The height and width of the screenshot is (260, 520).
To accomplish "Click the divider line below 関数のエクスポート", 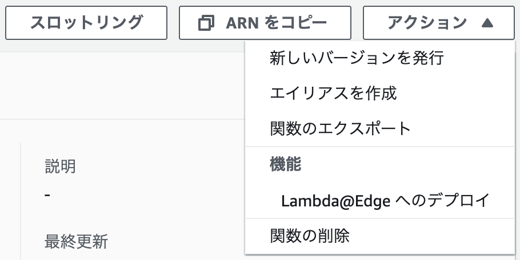I will pos(380,147).
